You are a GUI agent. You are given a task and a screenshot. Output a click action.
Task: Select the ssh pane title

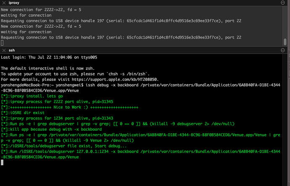(x=12, y=50)
